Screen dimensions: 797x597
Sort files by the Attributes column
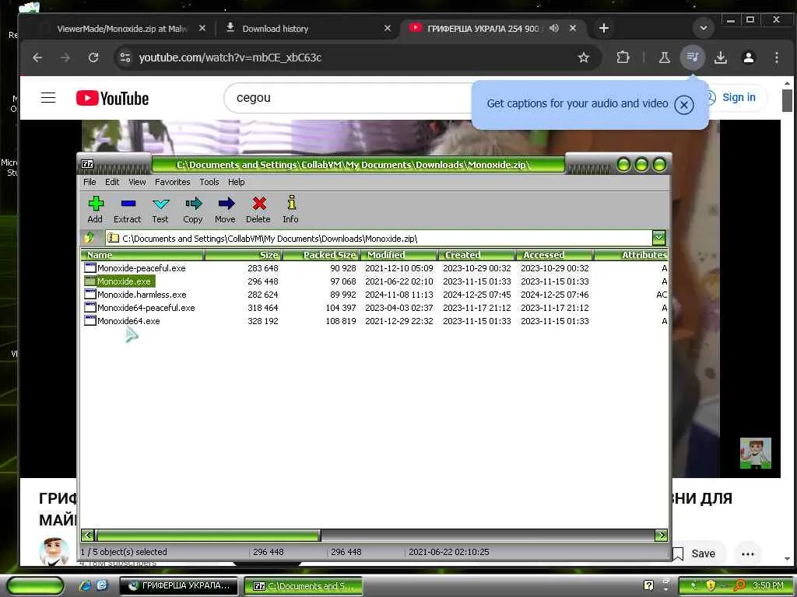[x=630, y=255]
